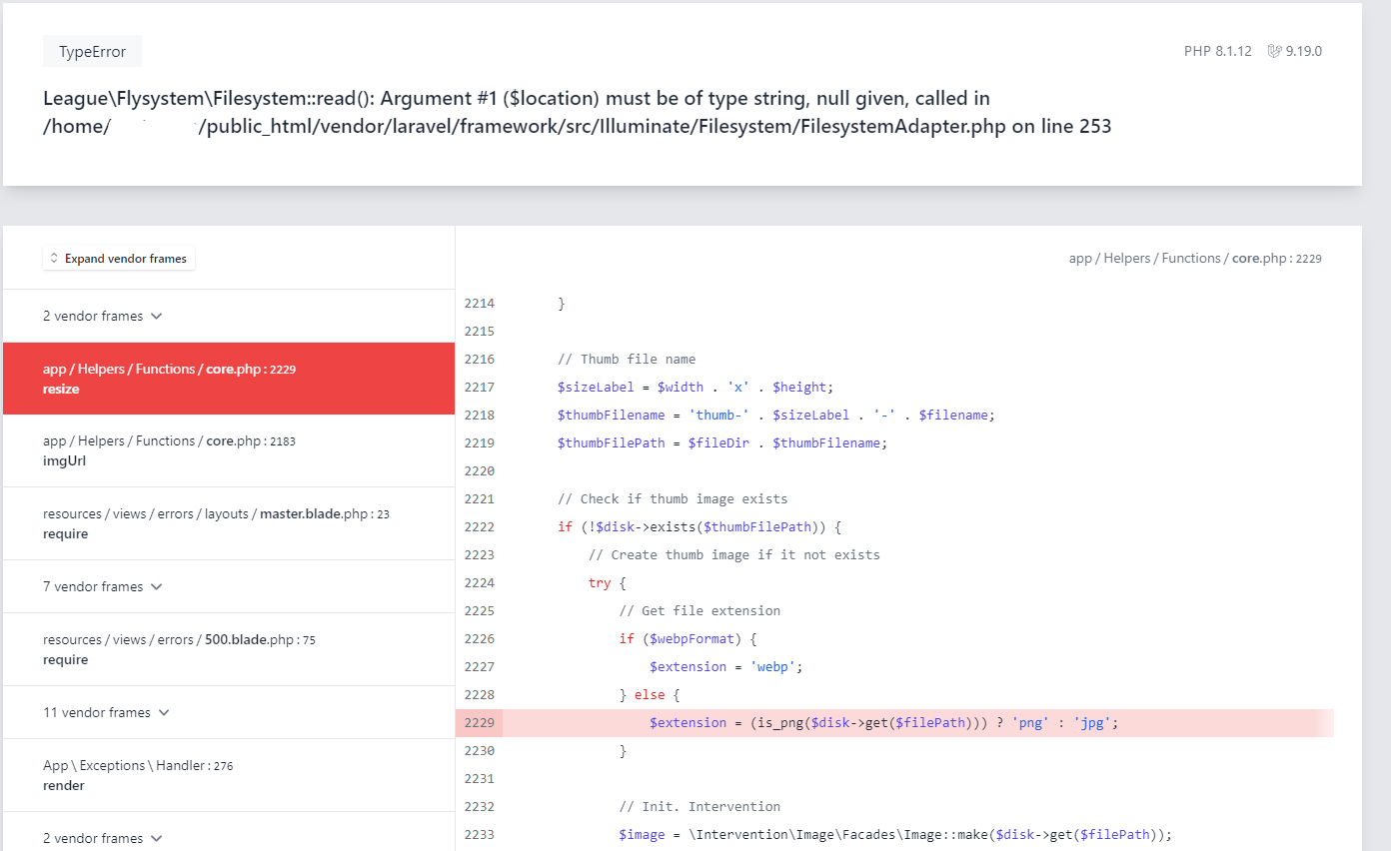Expand the 2 vendor frames group below Handler
The width and height of the screenshot is (1391, 851).
point(103,838)
